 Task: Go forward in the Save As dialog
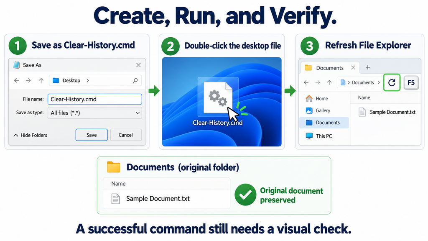click(28, 80)
